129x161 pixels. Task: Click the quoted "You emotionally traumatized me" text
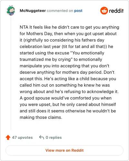(x=62, y=56)
